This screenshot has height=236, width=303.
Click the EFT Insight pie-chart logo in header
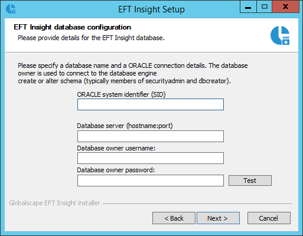280,35
